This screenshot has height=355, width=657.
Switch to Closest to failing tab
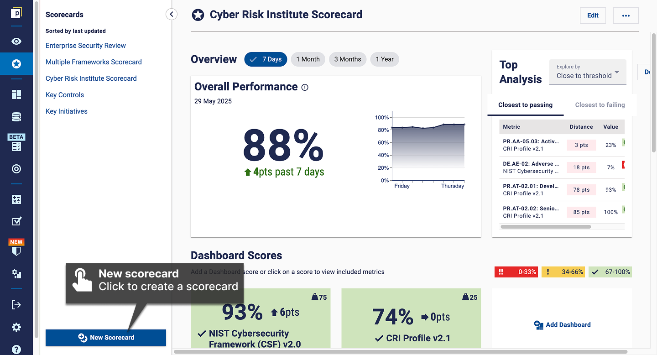coord(600,105)
